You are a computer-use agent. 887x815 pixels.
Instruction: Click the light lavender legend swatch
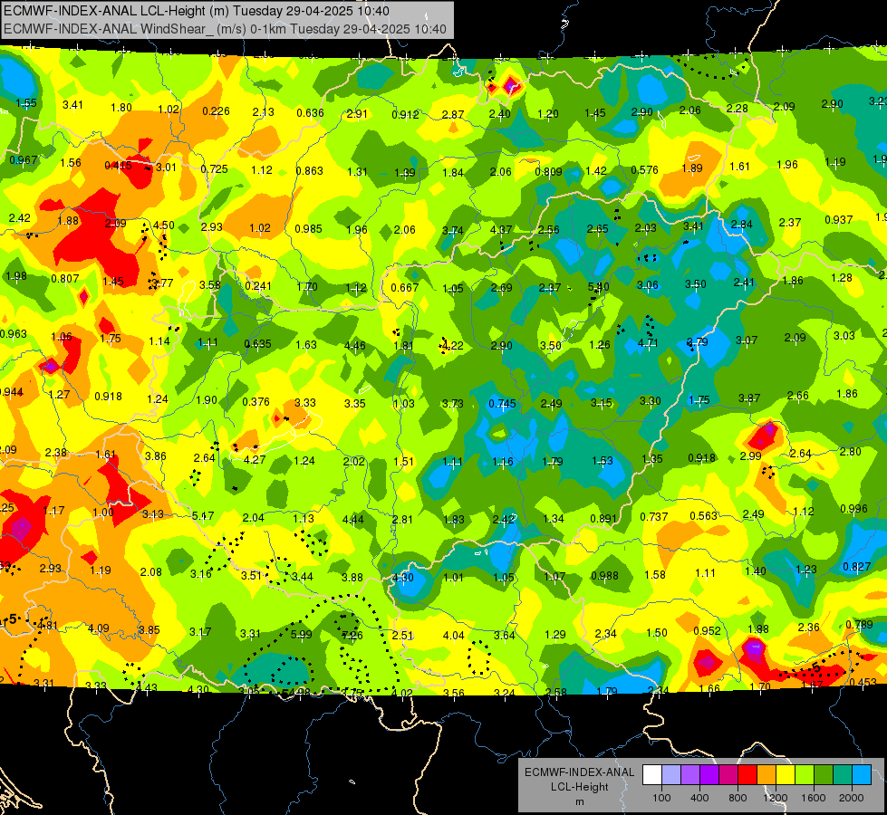671,775
